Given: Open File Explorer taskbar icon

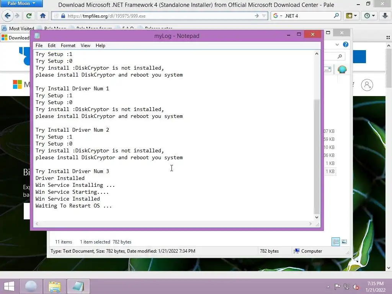Looking at the screenshot, I should (55, 286).
